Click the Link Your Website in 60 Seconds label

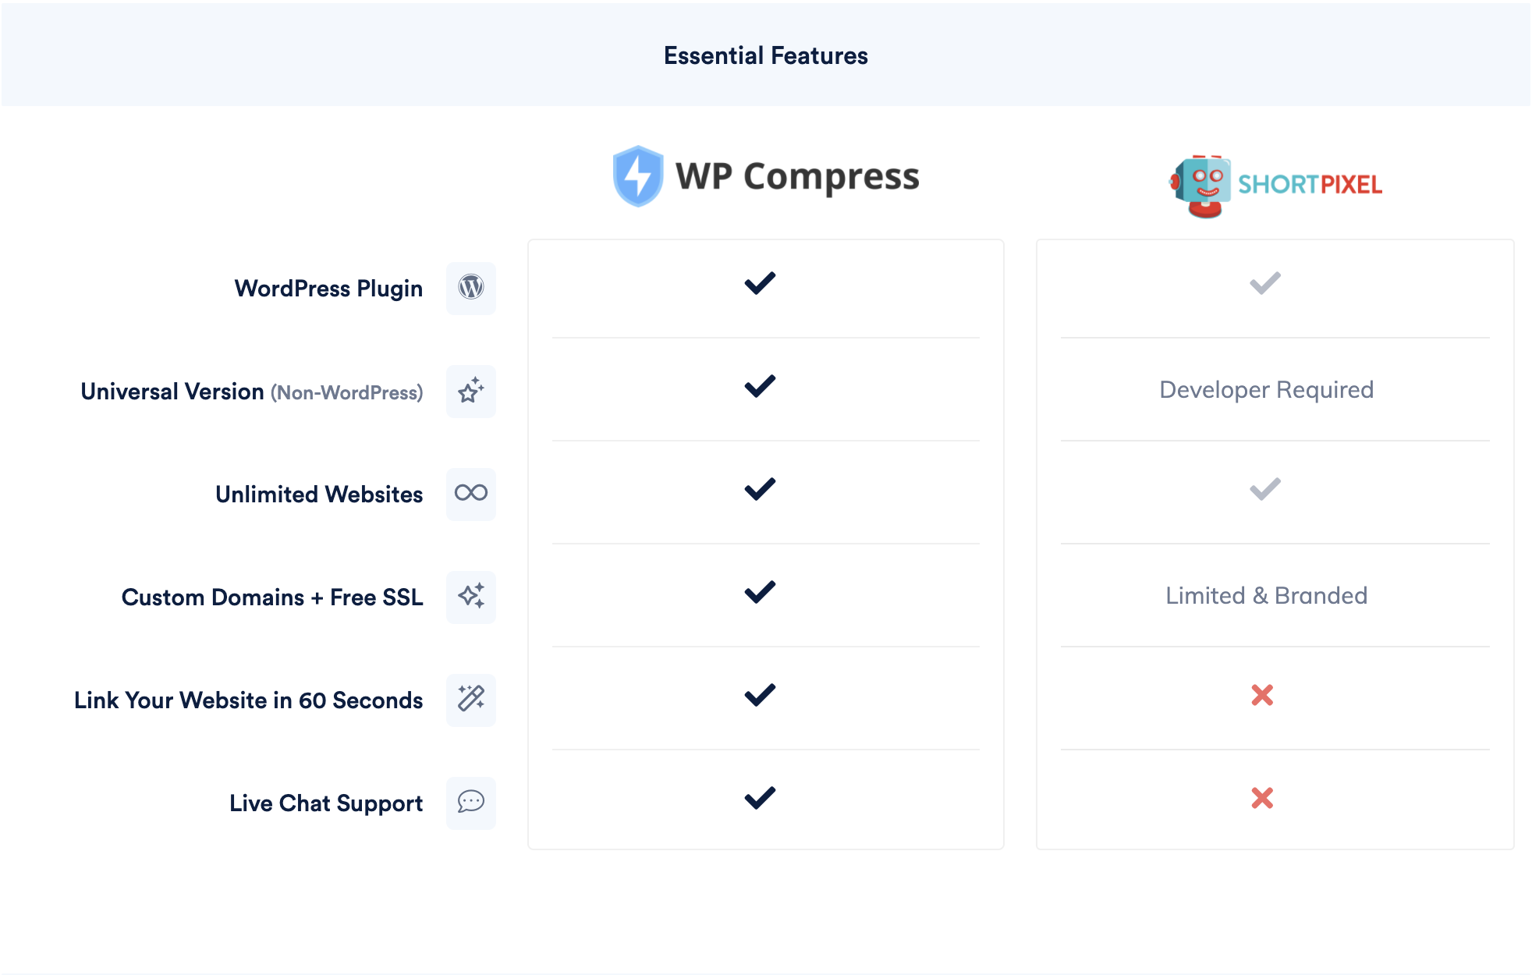click(248, 700)
